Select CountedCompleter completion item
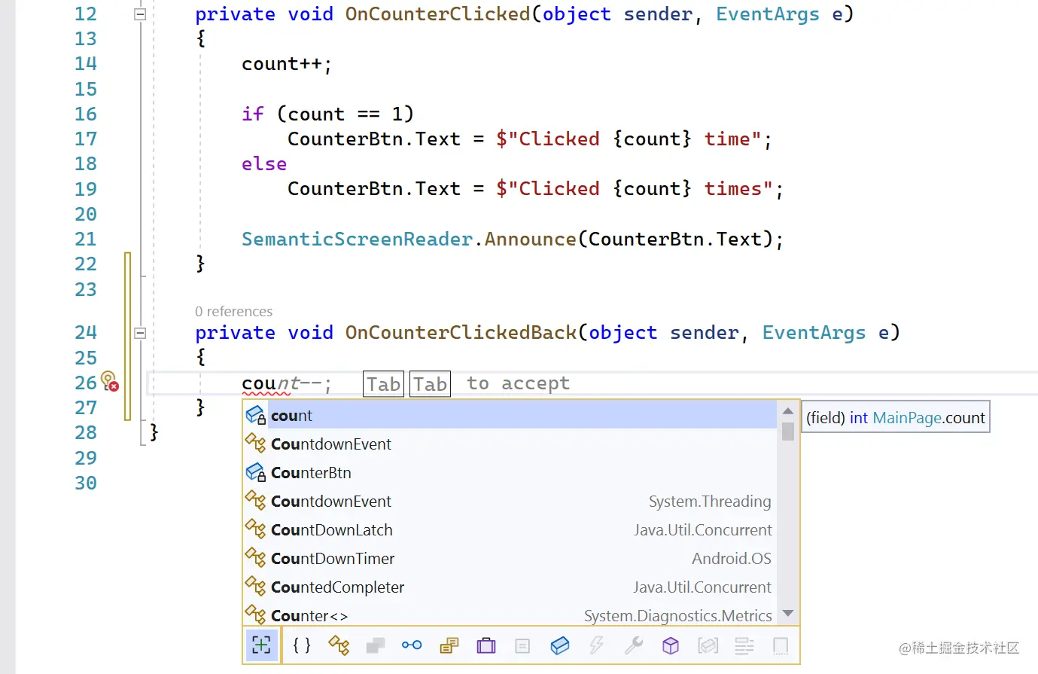Screen dimensions: 1038x674 pos(510,587)
